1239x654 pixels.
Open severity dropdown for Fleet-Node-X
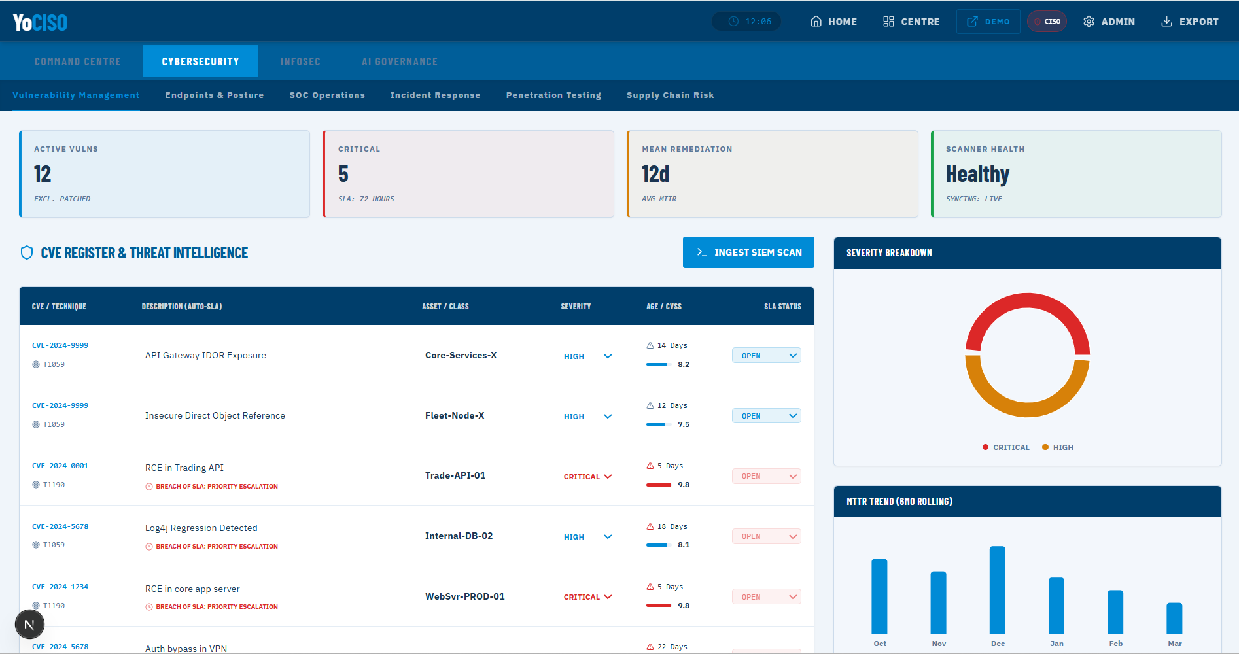pyautogui.click(x=588, y=417)
